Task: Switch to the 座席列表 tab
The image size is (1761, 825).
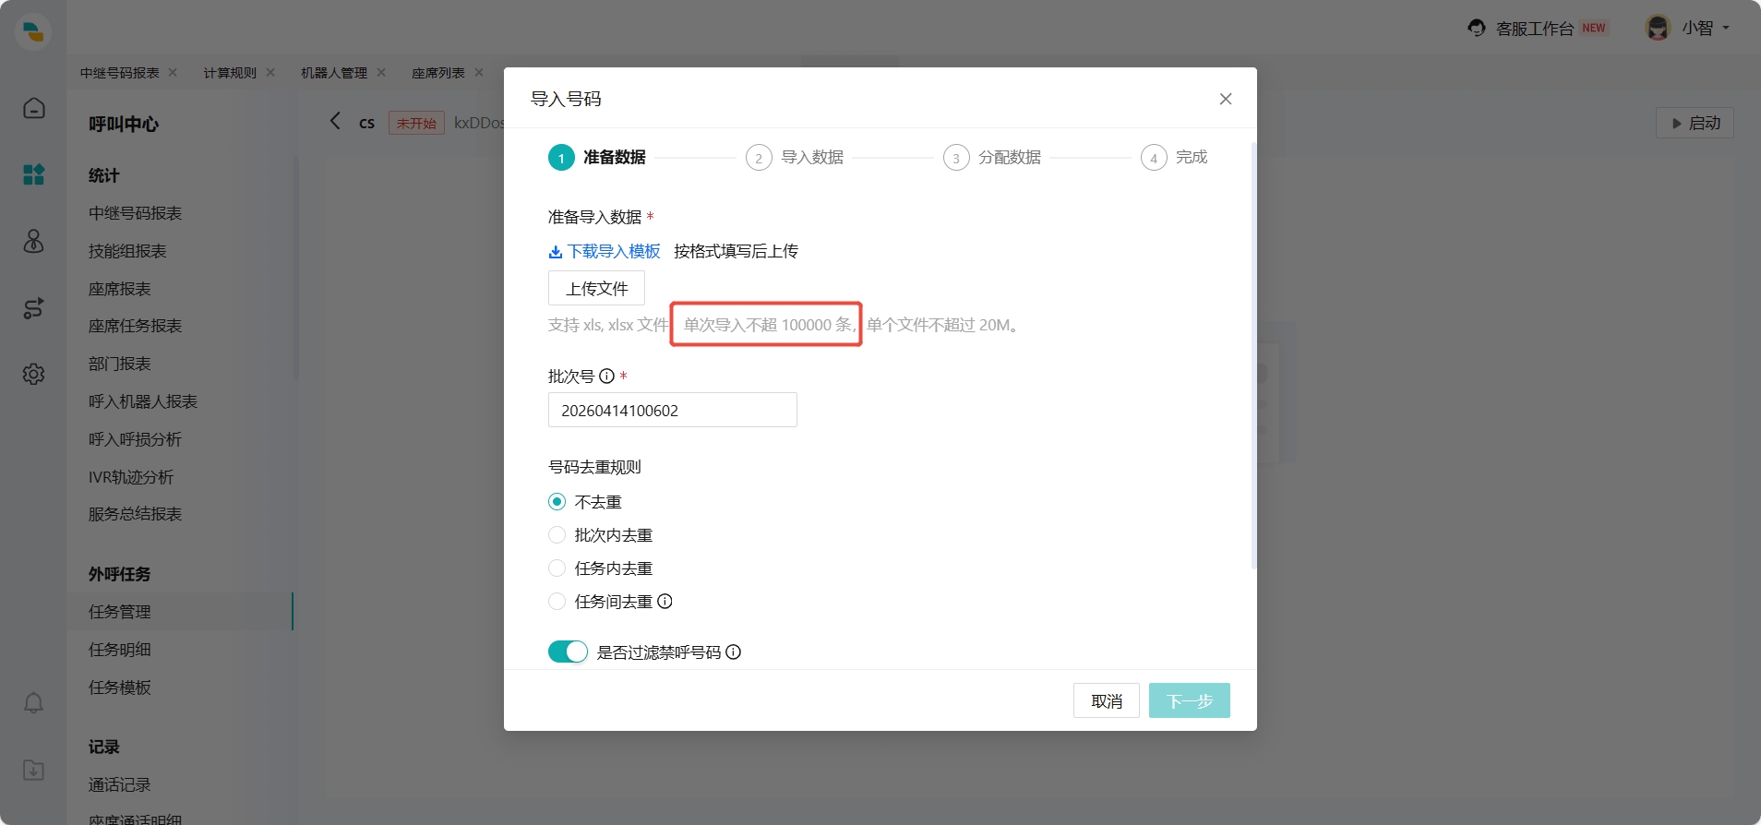Action: 438,73
